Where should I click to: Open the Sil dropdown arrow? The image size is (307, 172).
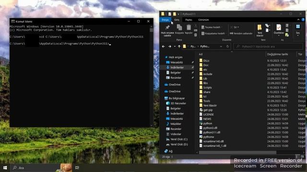pyautogui.click(x=238, y=27)
